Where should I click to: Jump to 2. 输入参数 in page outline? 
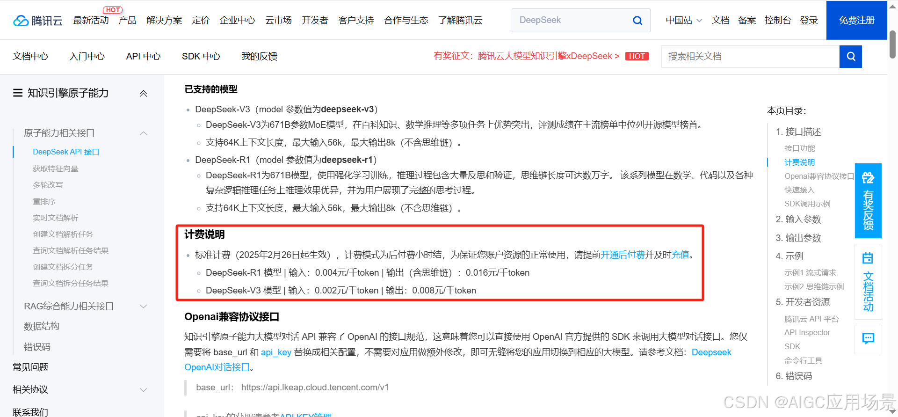(798, 219)
